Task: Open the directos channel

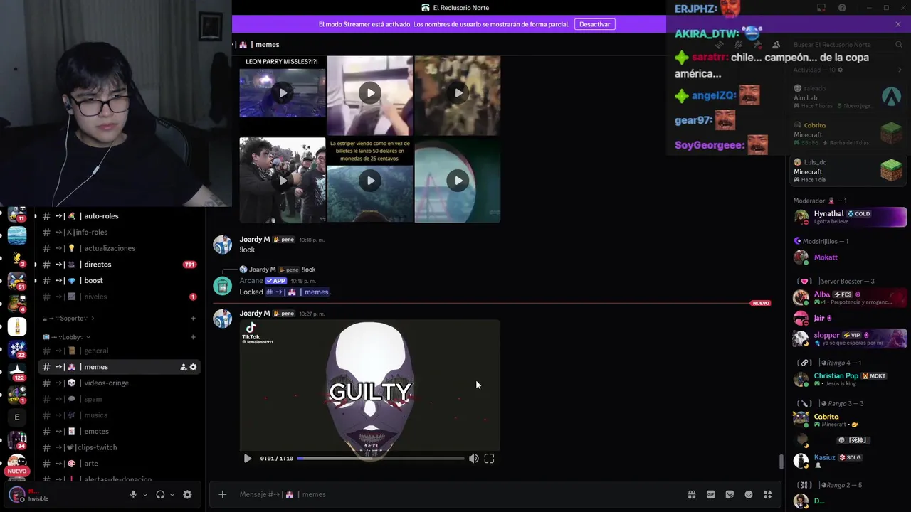Action: (x=119, y=265)
